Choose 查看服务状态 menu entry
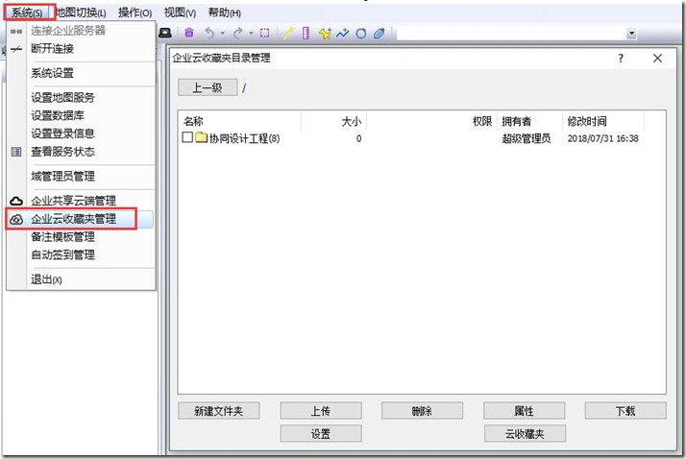 [x=81, y=152]
